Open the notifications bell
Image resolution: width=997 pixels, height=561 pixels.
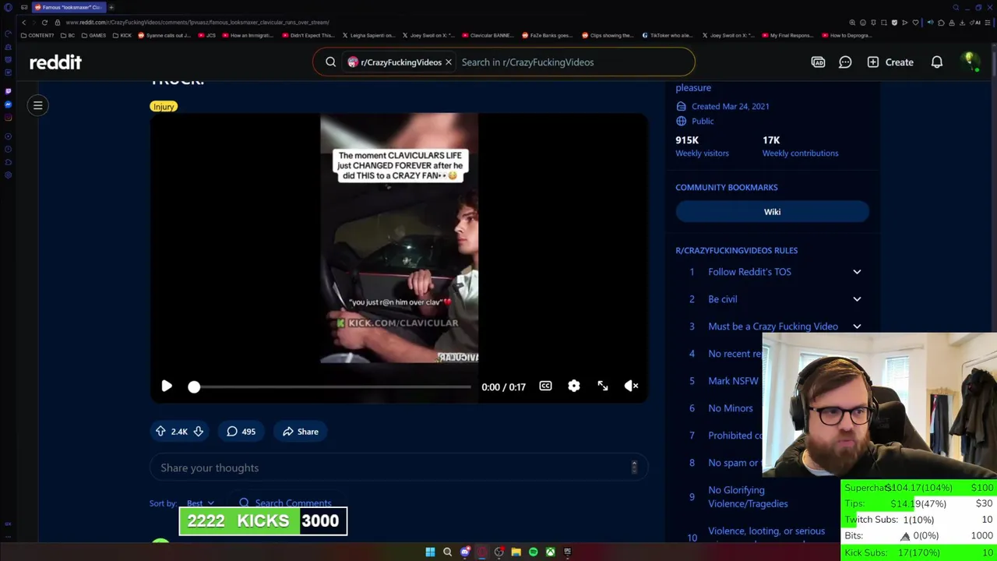[x=937, y=62]
